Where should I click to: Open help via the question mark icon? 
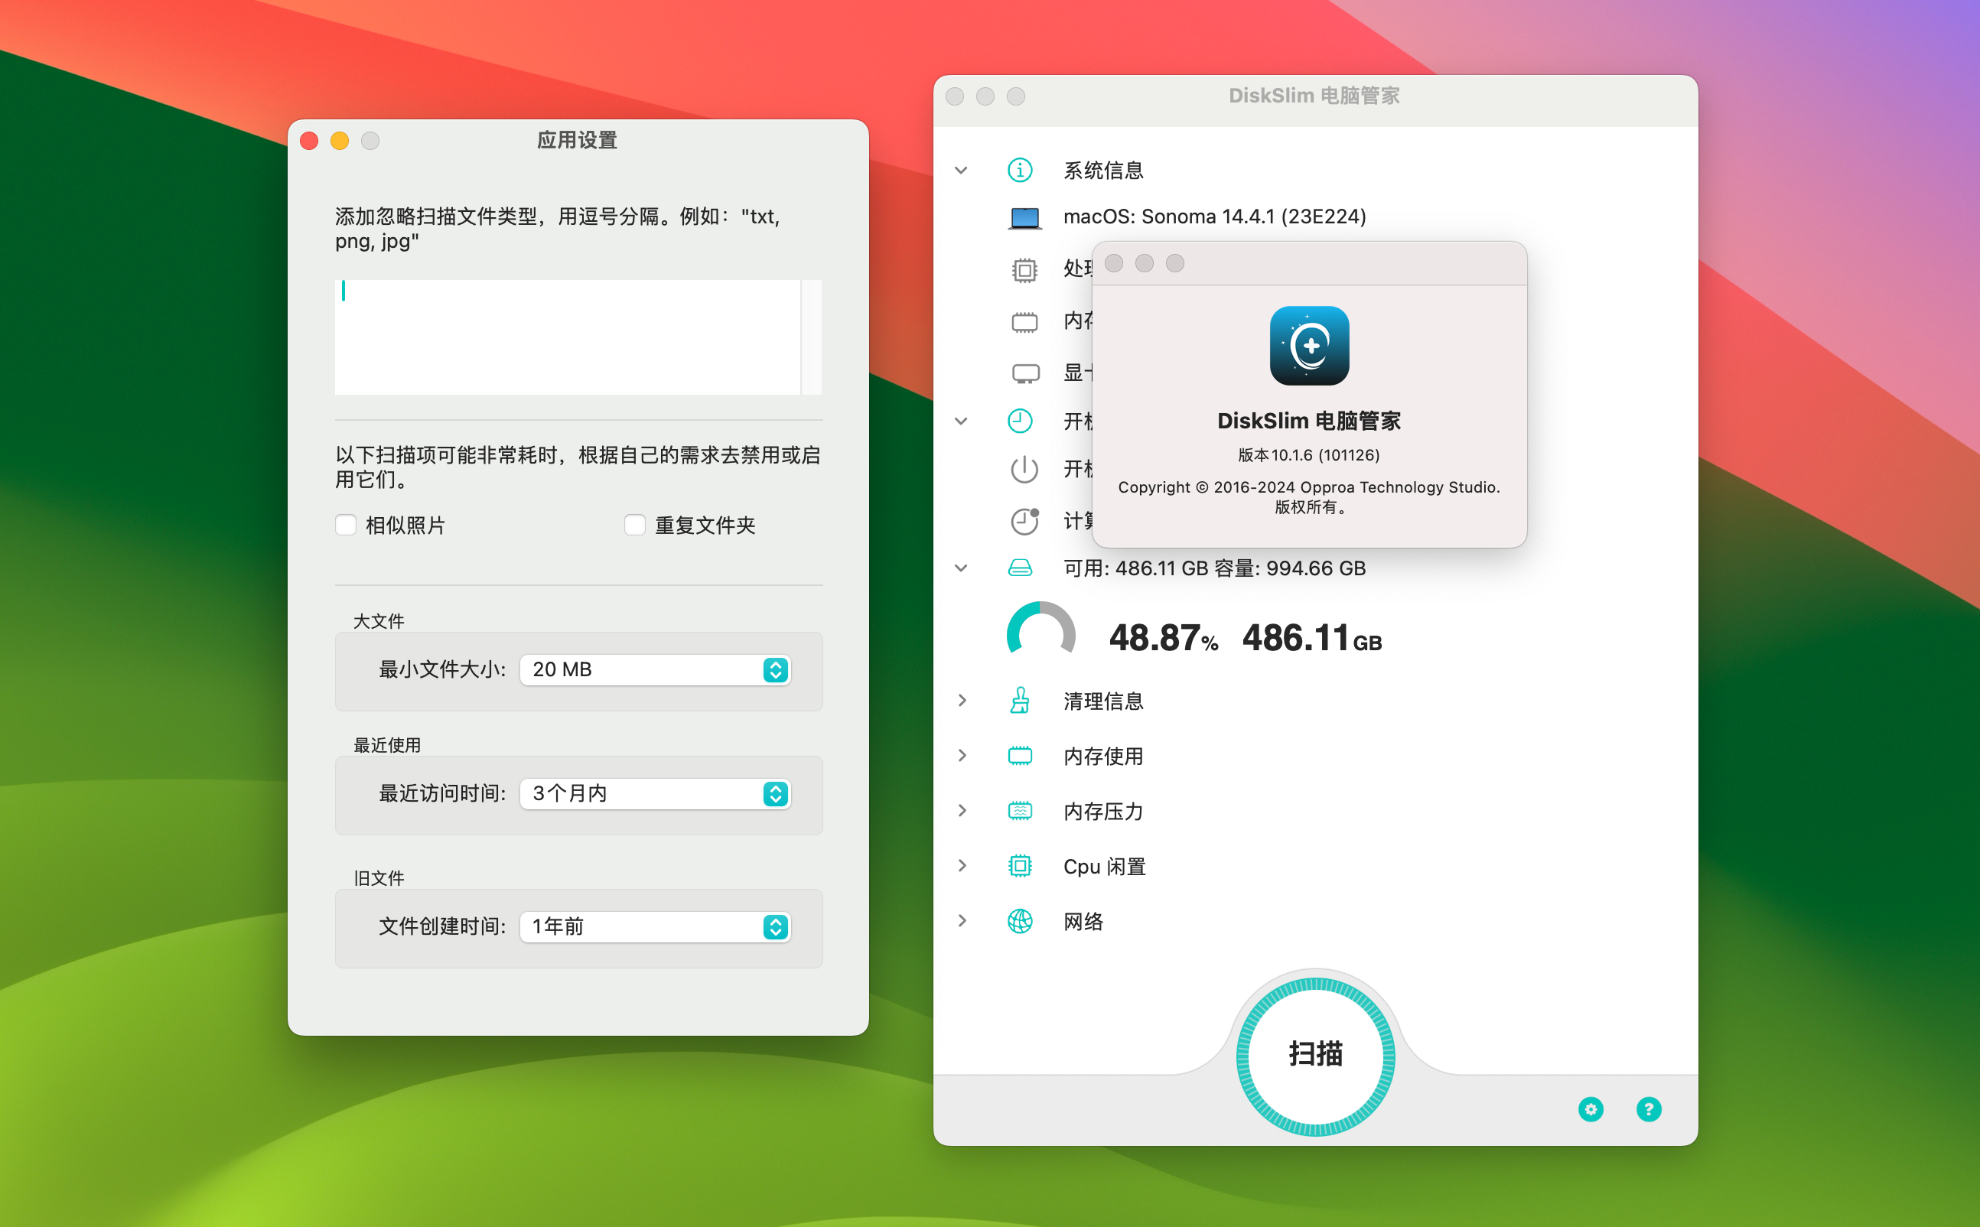click(1648, 1109)
